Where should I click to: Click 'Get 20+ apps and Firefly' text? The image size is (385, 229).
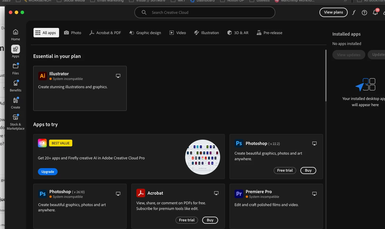click(x=91, y=158)
